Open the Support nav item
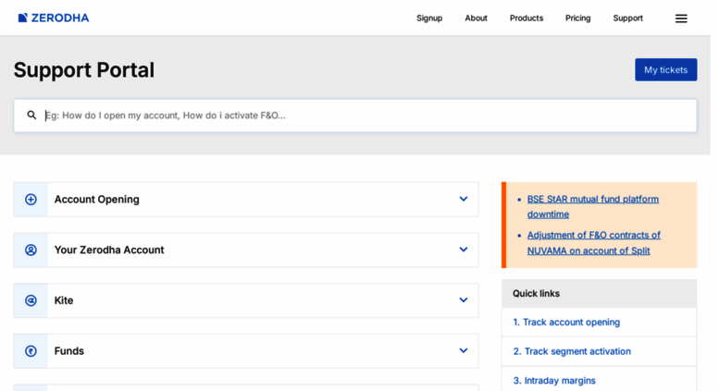 (x=627, y=18)
